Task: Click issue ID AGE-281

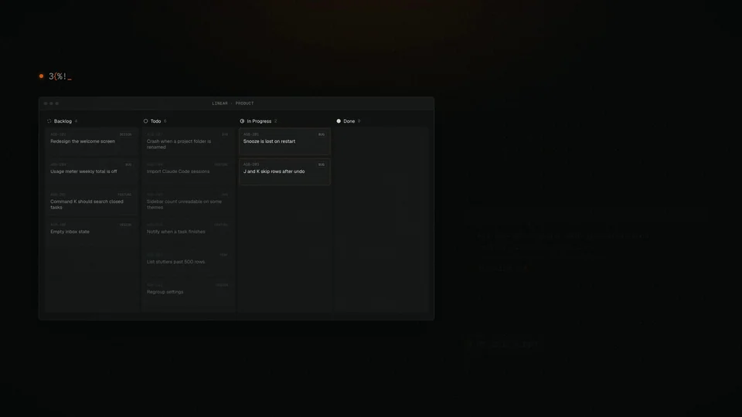Action: tap(250, 134)
